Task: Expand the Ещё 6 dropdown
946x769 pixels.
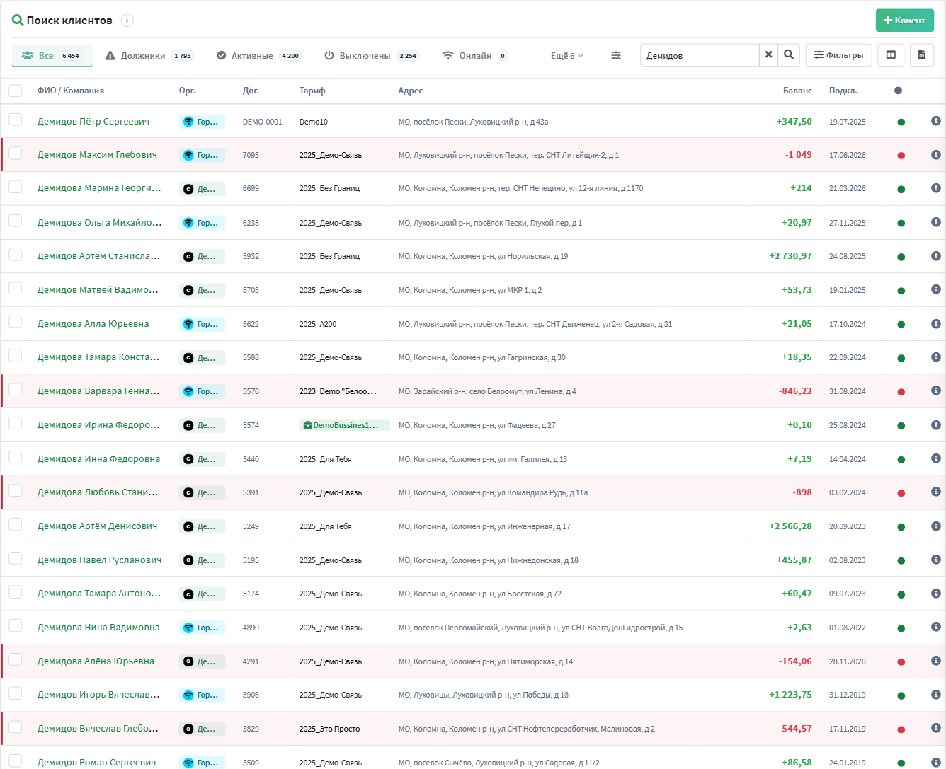Action: tap(567, 56)
